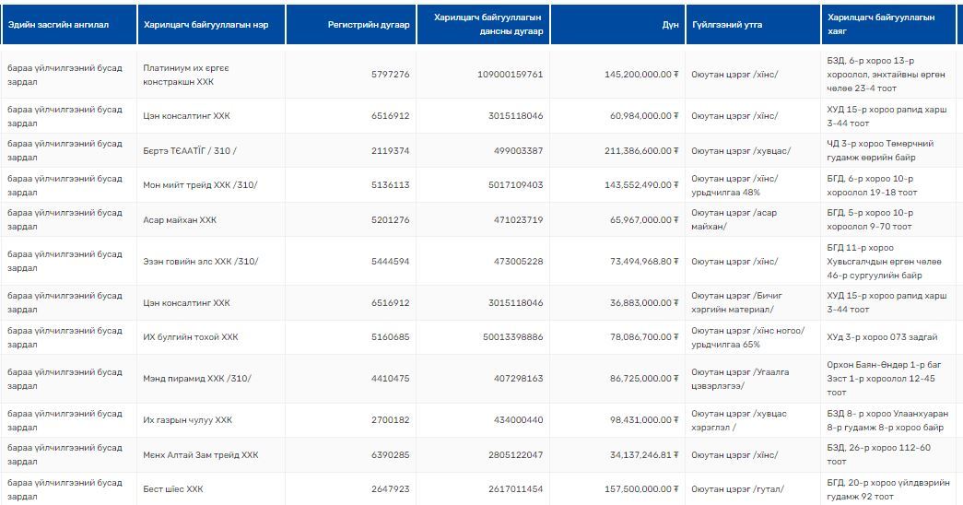
Task: Select registration number 2647923
Action: 390,489
